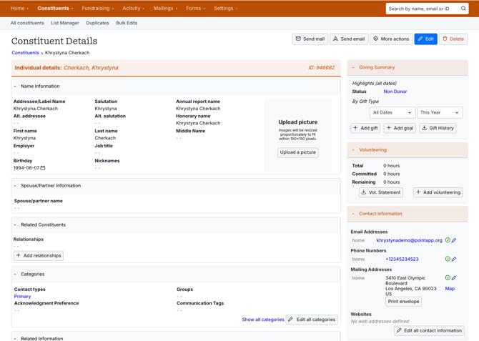This screenshot has width=479, height=341.
Task: Click Non Donor status link
Action: 395,92
